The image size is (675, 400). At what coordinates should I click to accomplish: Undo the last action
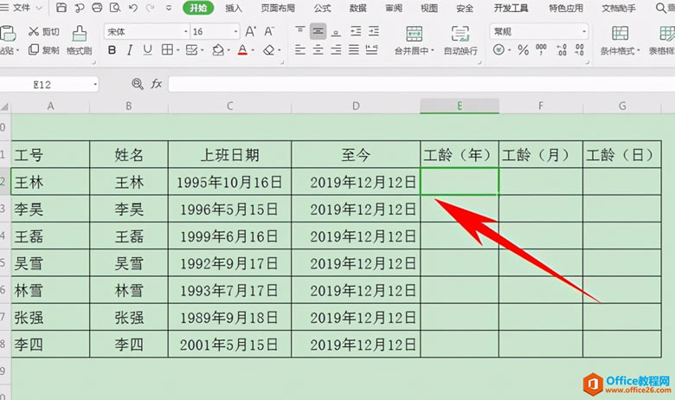point(133,8)
